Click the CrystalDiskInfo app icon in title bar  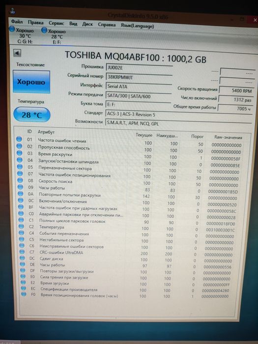(12, 11)
